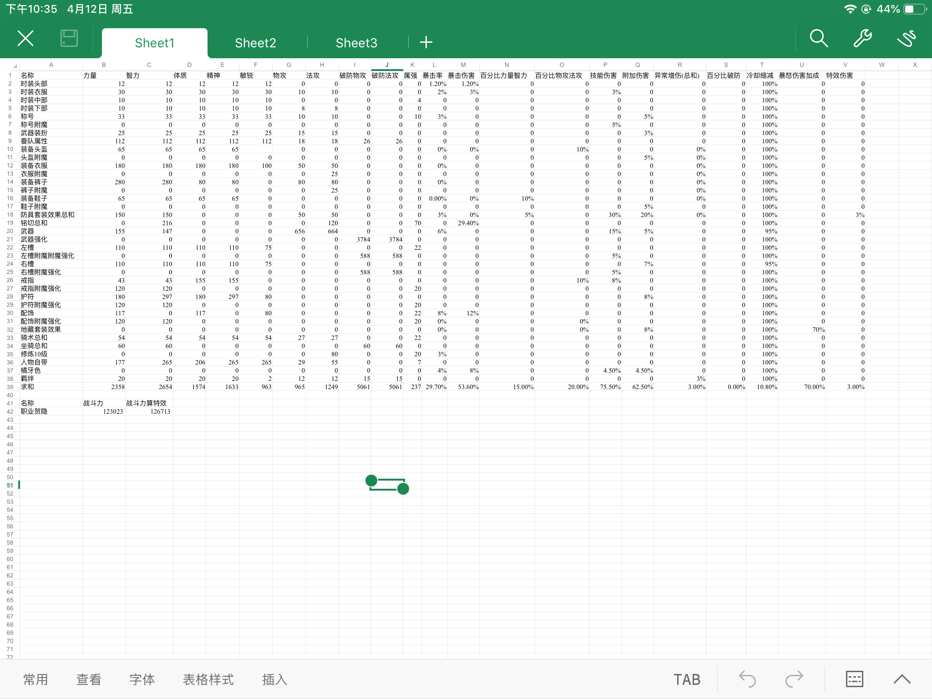The width and height of the screenshot is (932, 699).
Task: Select row 39 header 求和
Action: [10, 387]
